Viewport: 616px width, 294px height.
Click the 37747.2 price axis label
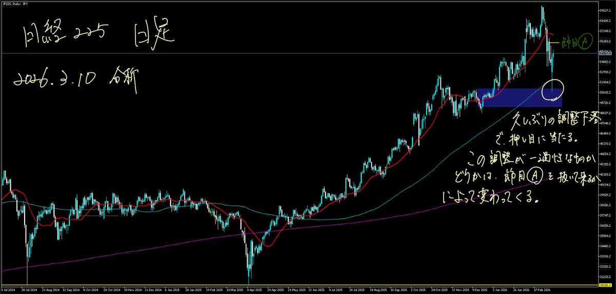606,215
